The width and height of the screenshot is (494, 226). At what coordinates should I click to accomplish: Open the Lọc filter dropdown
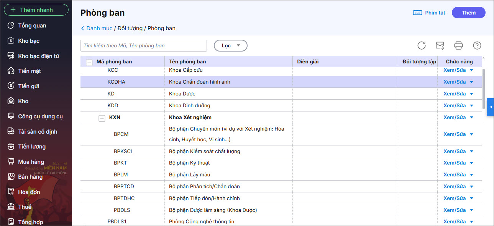tap(230, 46)
